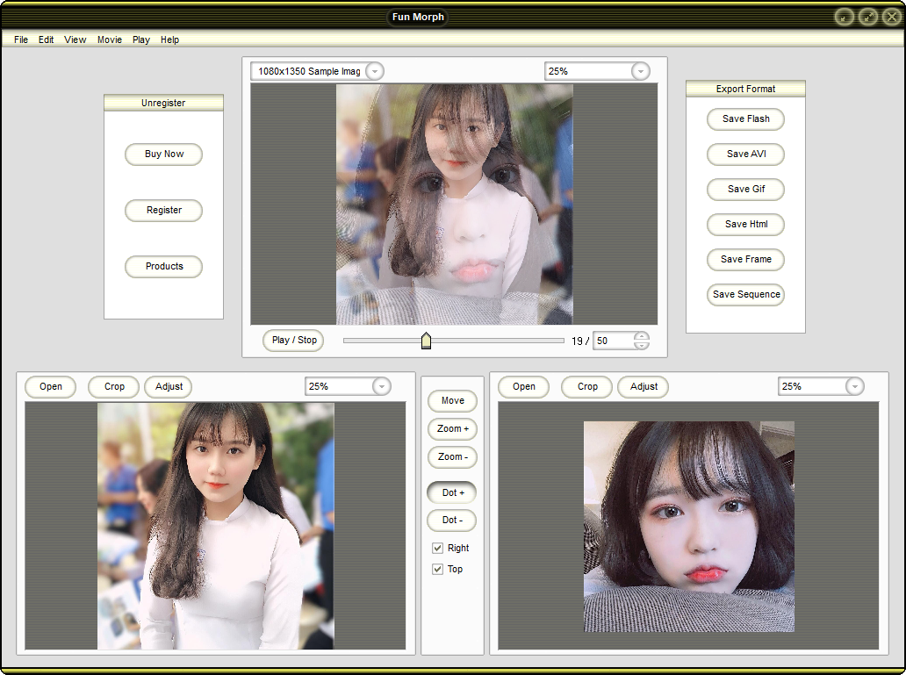Toggle the Top checkbox
Image resolution: width=906 pixels, height=675 pixels.
(x=437, y=570)
